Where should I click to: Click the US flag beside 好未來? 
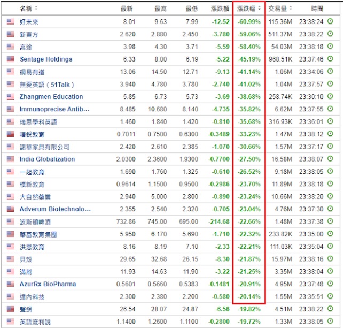[10, 21]
